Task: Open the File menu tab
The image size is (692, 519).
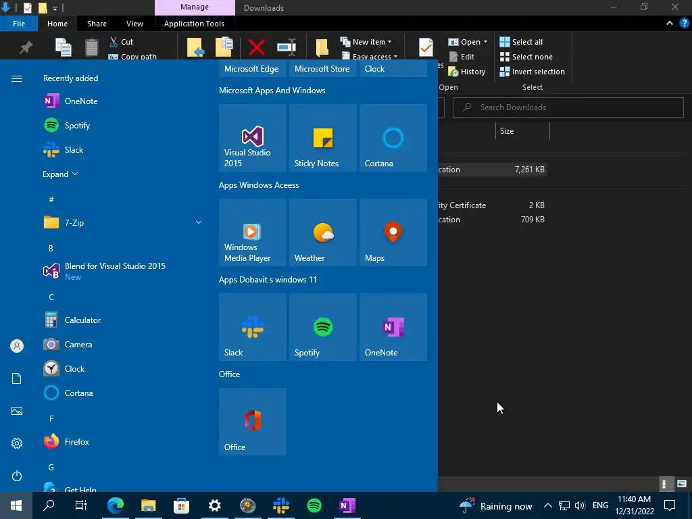Action: (x=19, y=24)
